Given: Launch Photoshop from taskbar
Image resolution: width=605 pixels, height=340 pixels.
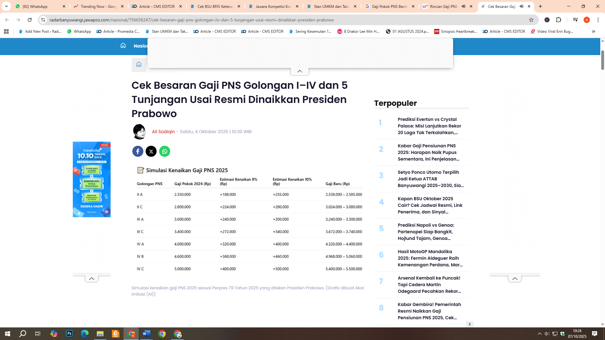Looking at the screenshot, I should tap(69, 334).
